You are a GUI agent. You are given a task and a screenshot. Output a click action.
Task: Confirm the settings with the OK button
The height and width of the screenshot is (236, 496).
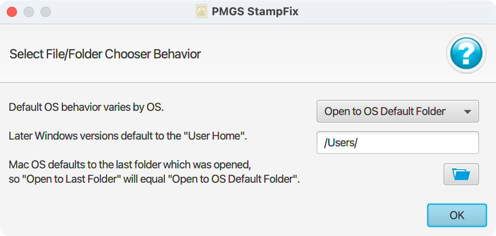click(457, 215)
